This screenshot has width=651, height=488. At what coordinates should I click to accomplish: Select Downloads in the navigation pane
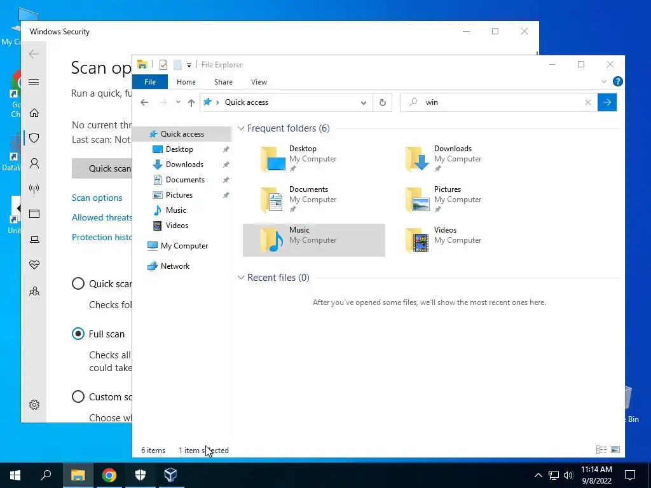pyautogui.click(x=184, y=165)
